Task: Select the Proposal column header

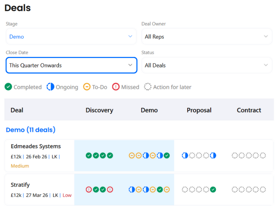Action: (199, 110)
